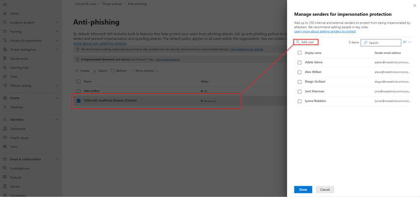Click the Hunting icon in sidebar
The image size is (420, 197).
(x=4, y=32)
